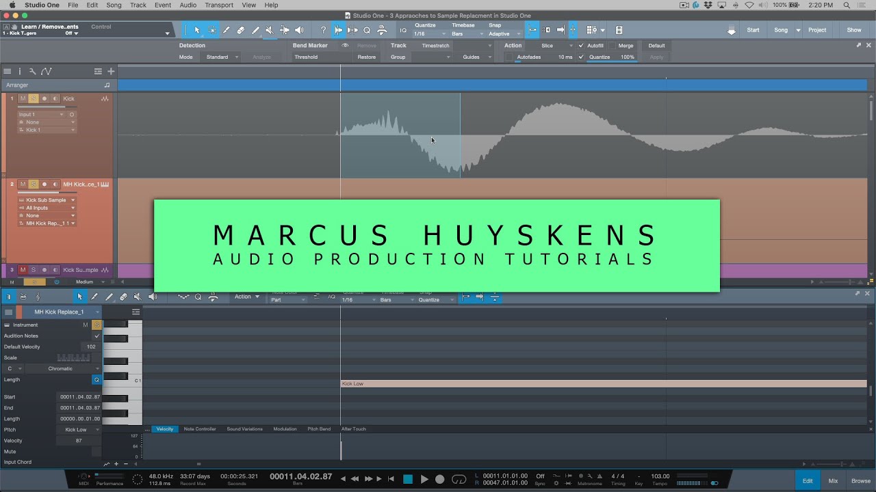Click the video player filmstrip icon
Image resolution: width=876 pixels, height=492 pixels.
tap(619, 30)
